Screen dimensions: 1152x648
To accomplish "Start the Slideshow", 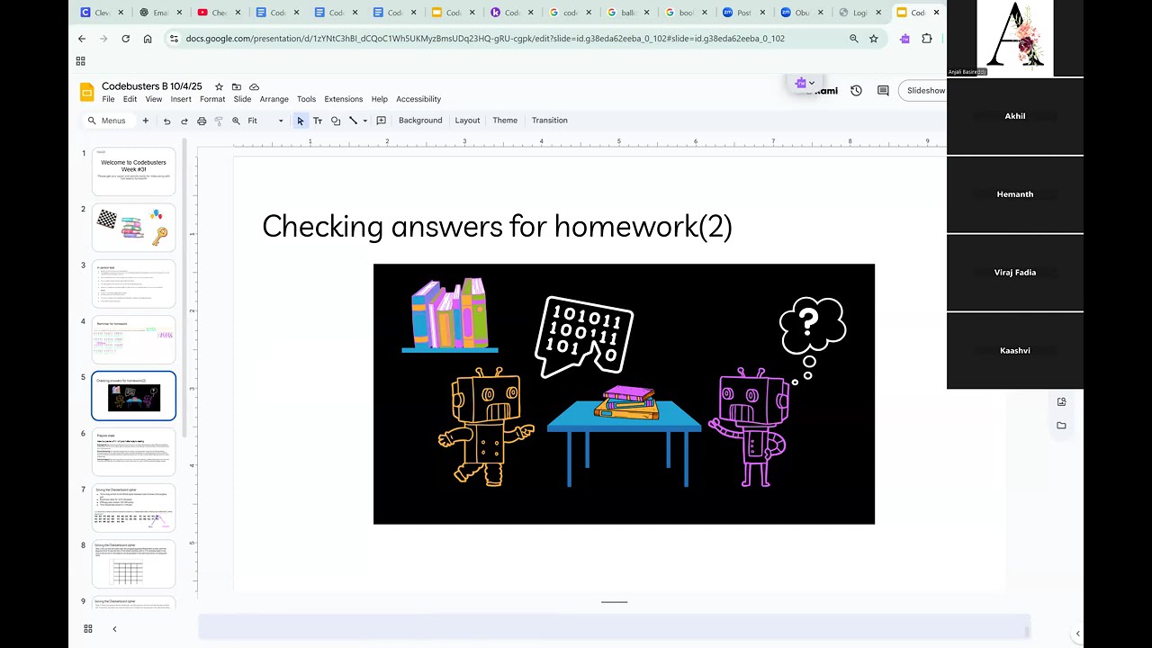I will [x=923, y=91].
